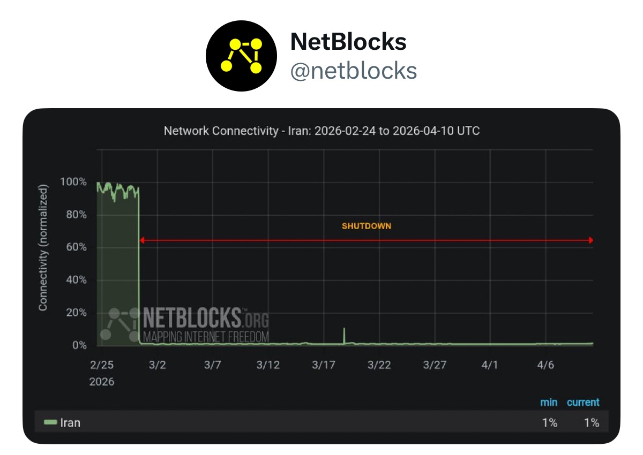
Task: Click the left red arrowhead of the shutdown range
Action: (142, 240)
